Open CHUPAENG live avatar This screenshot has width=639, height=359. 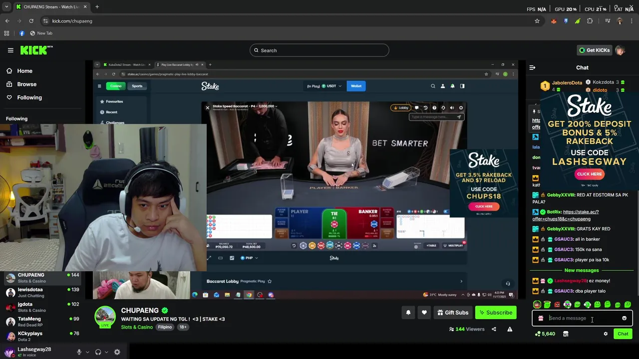point(105,317)
